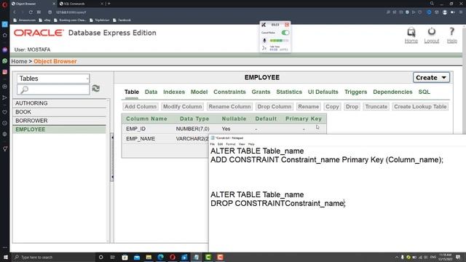Image resolution: width=466 pixels, height=262 pixels.
Task: Click Cortana circle icon on taskbar
Action: pos(100,257)
